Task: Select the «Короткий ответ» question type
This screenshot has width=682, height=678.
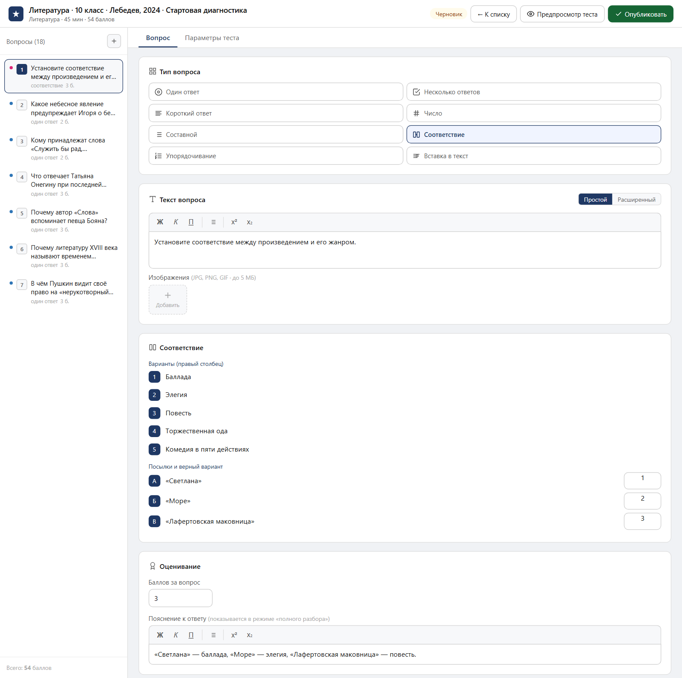Action: coord(276,113)
